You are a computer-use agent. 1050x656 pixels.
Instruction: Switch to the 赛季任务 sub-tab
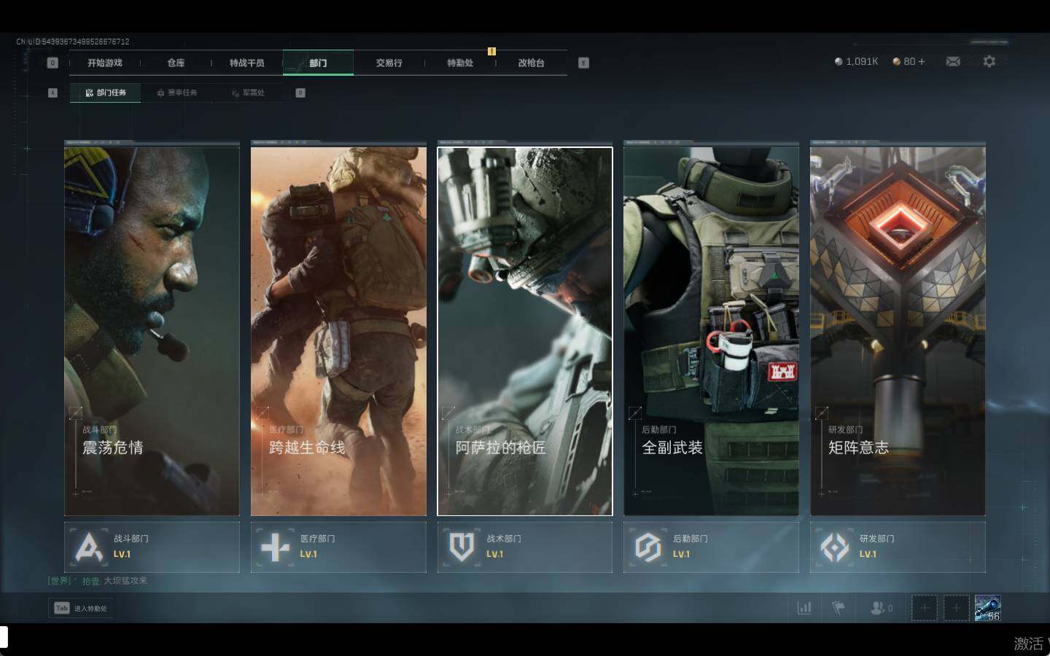[x=176, y=93]
